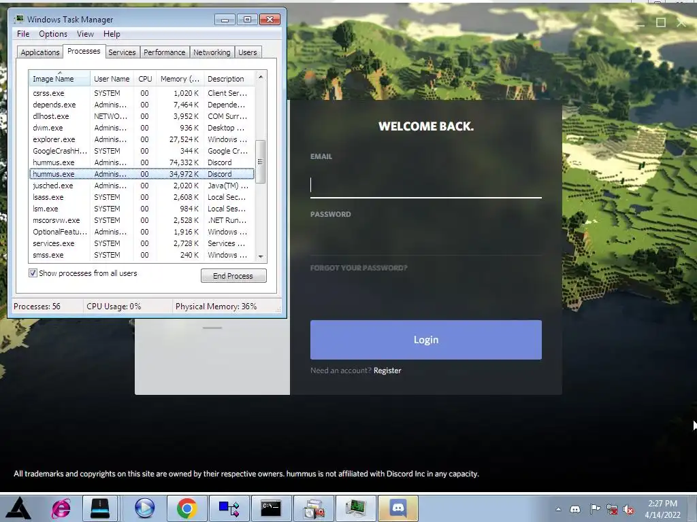Select the dwm.exe process row
Screen dimensions: 697x522
[142, 128]
